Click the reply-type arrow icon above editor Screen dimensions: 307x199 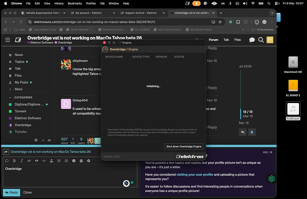pos(6,152)
